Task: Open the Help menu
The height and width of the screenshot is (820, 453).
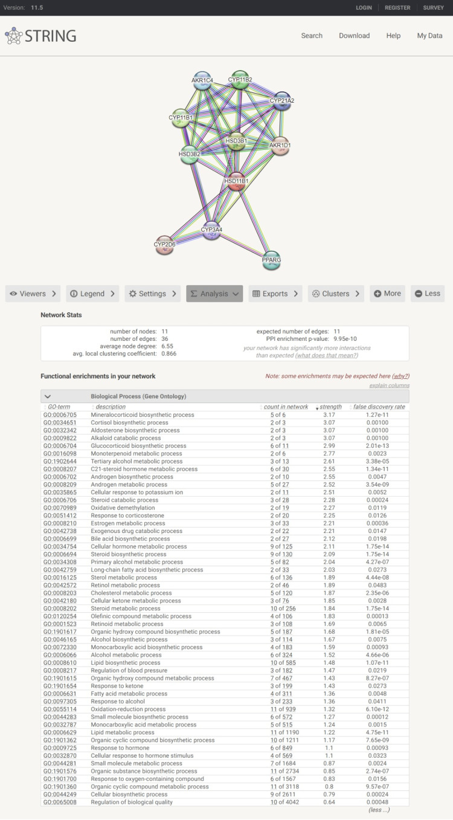Action: (x=393, y=36)
